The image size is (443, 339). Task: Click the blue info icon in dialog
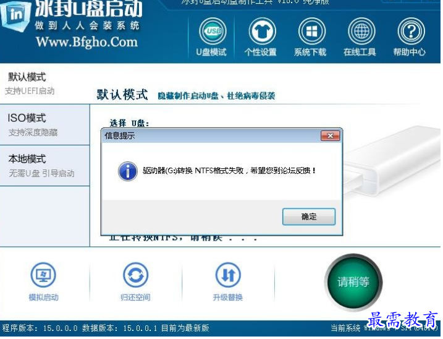(128, 171)
